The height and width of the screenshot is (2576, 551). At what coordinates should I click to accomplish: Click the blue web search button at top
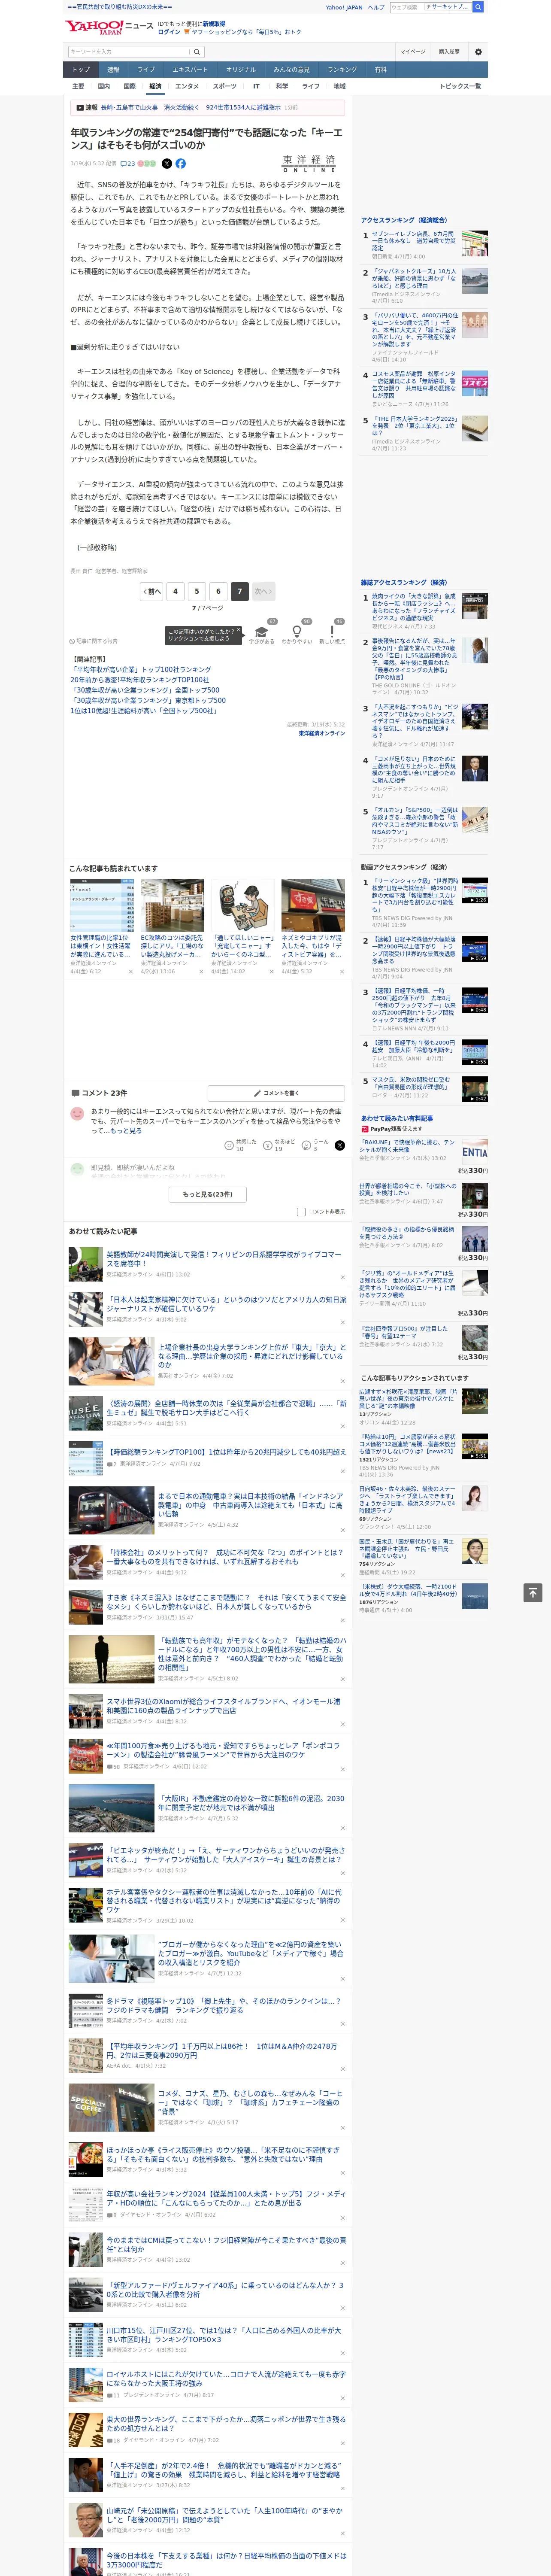pyautogui.click(x=478, y=7)
